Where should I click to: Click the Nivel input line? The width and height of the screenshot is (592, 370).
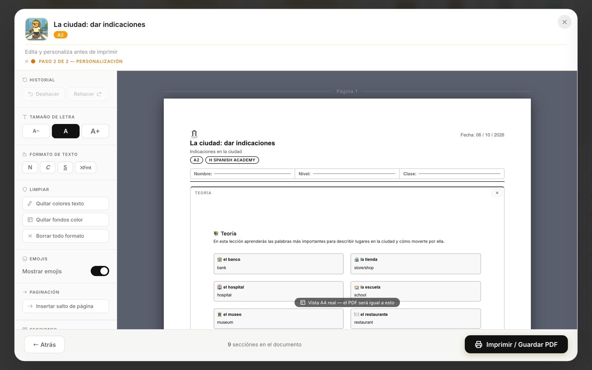point(354,174)
